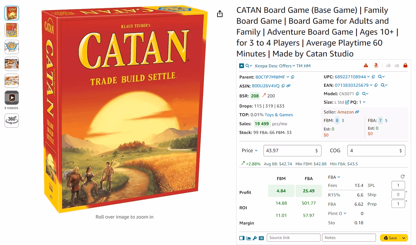Collapse the extension panel with the arrow icon
Screen dimensions: 416x245
tap(241, 66)
